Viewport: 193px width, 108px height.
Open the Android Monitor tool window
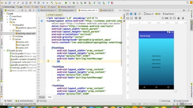[x=24, y=101]
